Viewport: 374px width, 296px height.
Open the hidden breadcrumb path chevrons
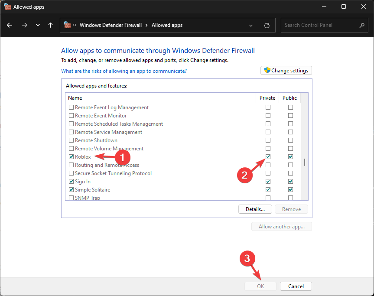click(75, 25)
